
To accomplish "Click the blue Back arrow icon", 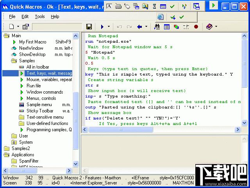I will 139,27.
